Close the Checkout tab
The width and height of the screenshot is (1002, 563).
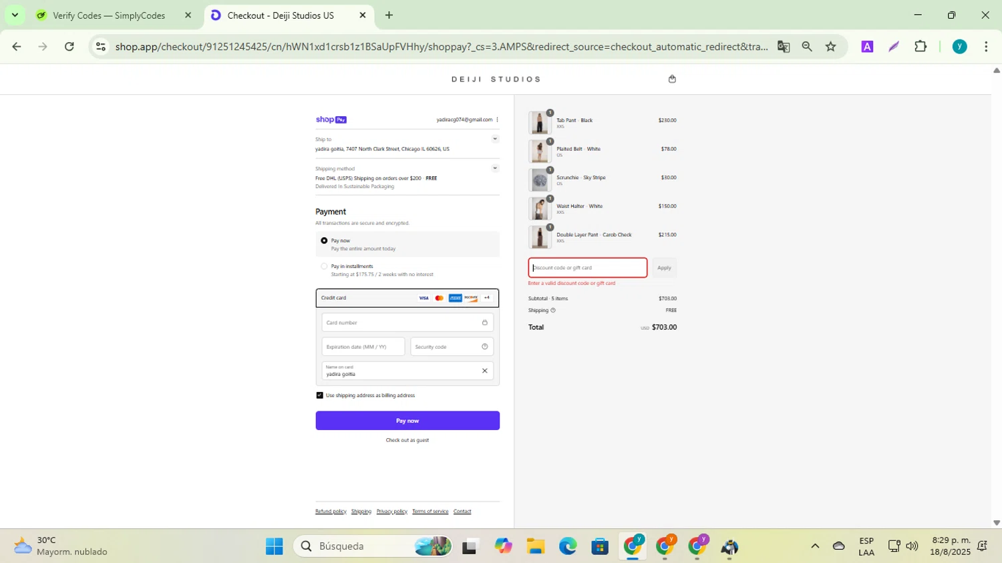click(363, 15)
